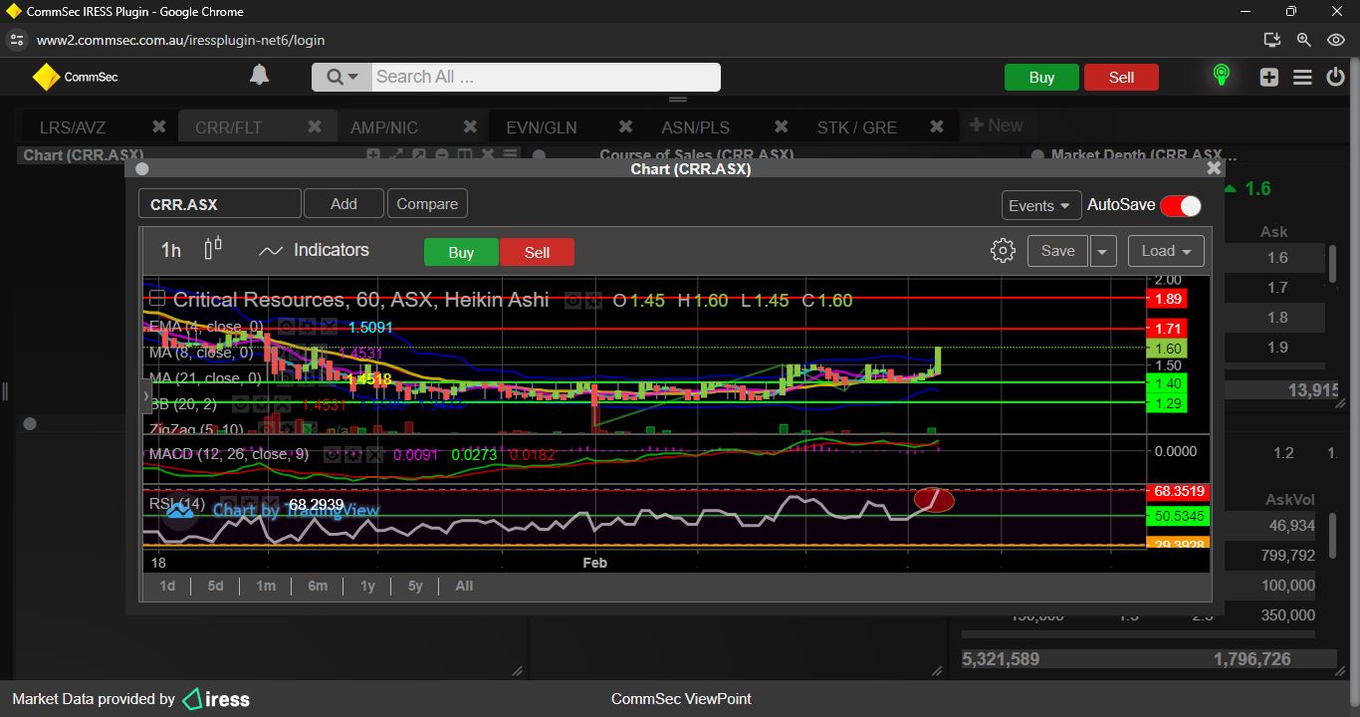Open the dropdown arrow next to Save

click(x=1102, y=251)
